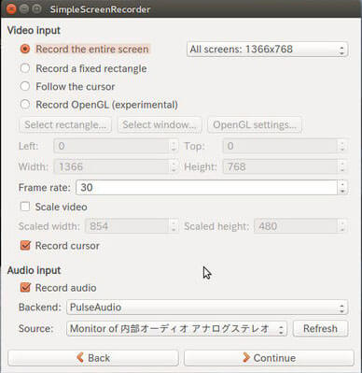Open OpenGL settings... button
362x373 pixels.
pyautogui.click(x=255, y=124)
